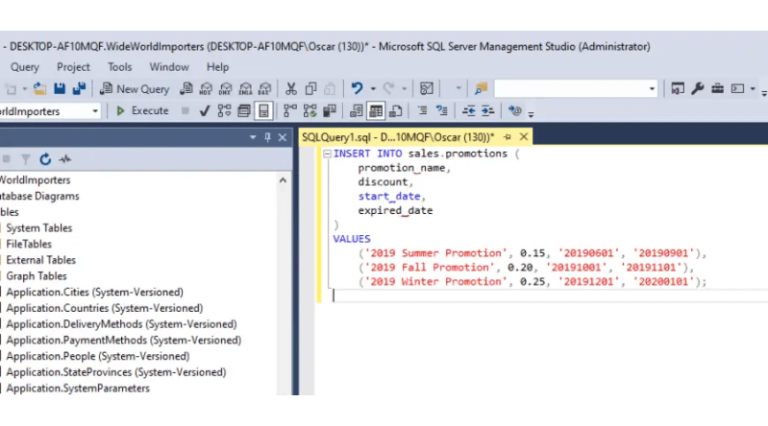Uncomment the selected lines
Image resolution: width=768 pixels, height=426 pixels.
442,111
